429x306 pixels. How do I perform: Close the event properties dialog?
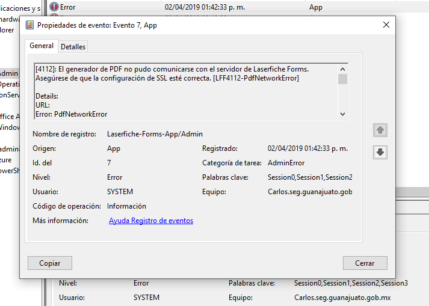tap(386, 25)
